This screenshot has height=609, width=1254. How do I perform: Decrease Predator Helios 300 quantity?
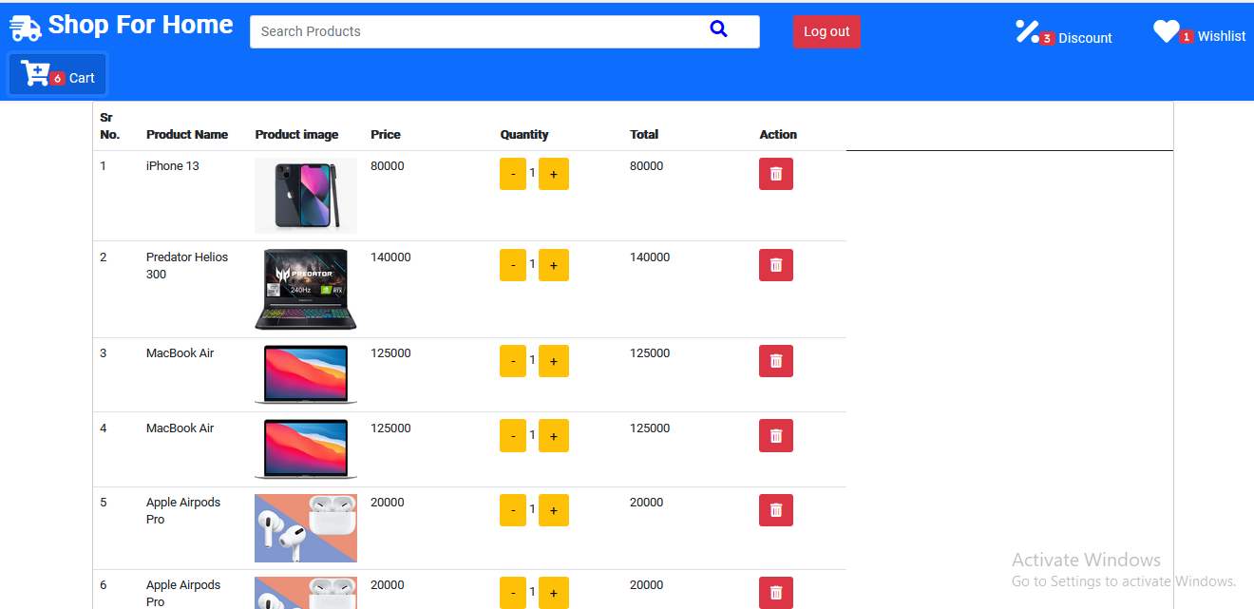[x=513, y=264]
